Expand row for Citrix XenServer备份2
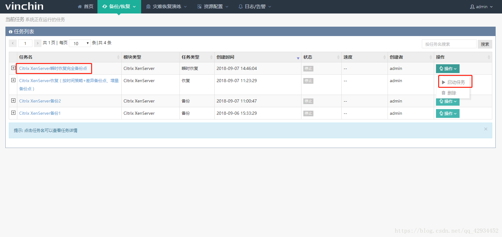 tap(13, 101)
